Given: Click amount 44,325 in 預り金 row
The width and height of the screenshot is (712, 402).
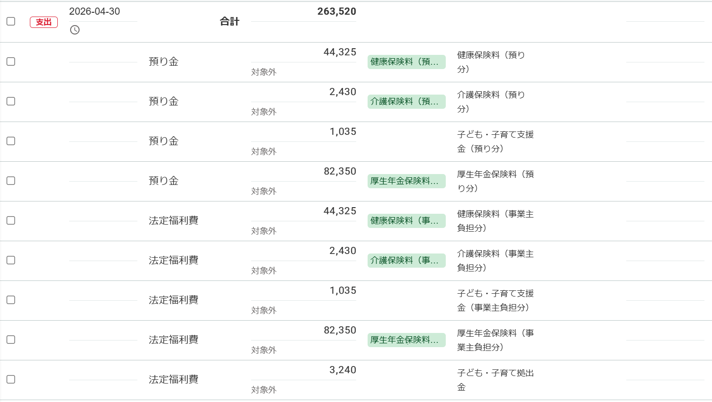Looking at the screenshot, I should pyautogui.click(x=340, y=52).
